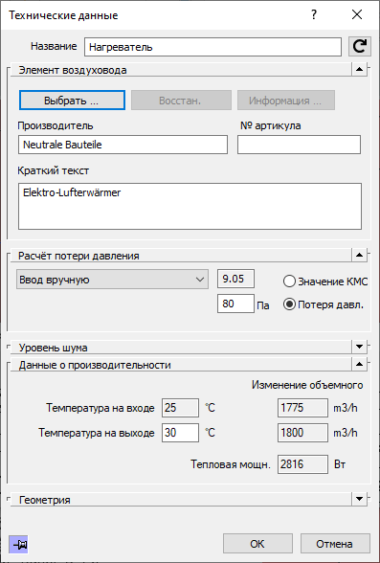Click the Выбрать ... button
Image resolution: width=380 pixels, height=563 pixels.
pyautogui.click(x=72, y=101)
